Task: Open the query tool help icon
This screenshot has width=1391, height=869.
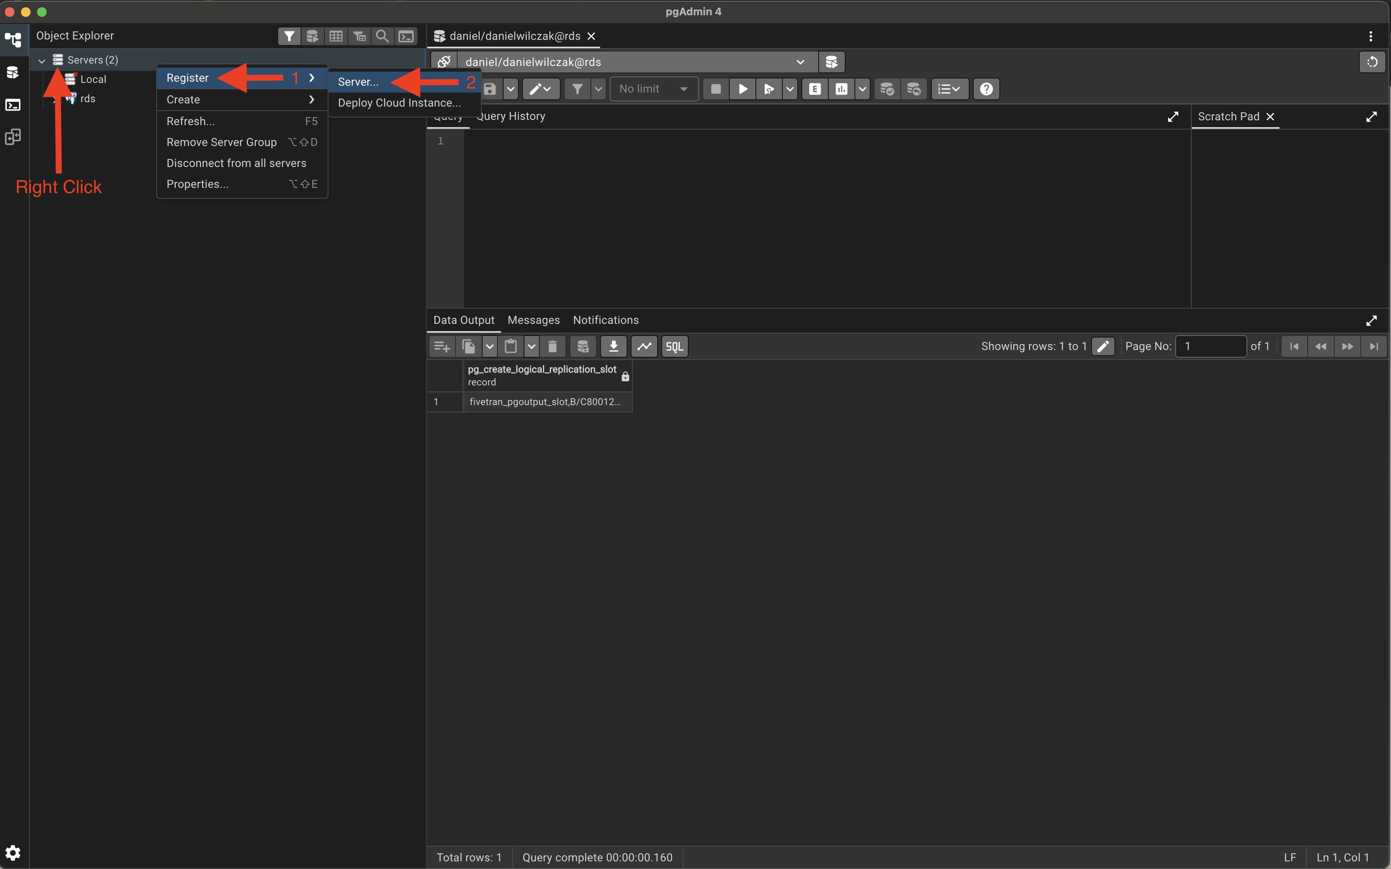Action: coord(986,89)
